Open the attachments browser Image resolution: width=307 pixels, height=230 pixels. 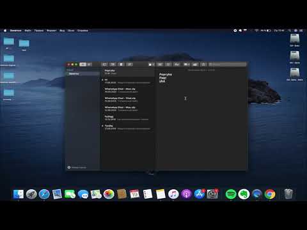113,65
